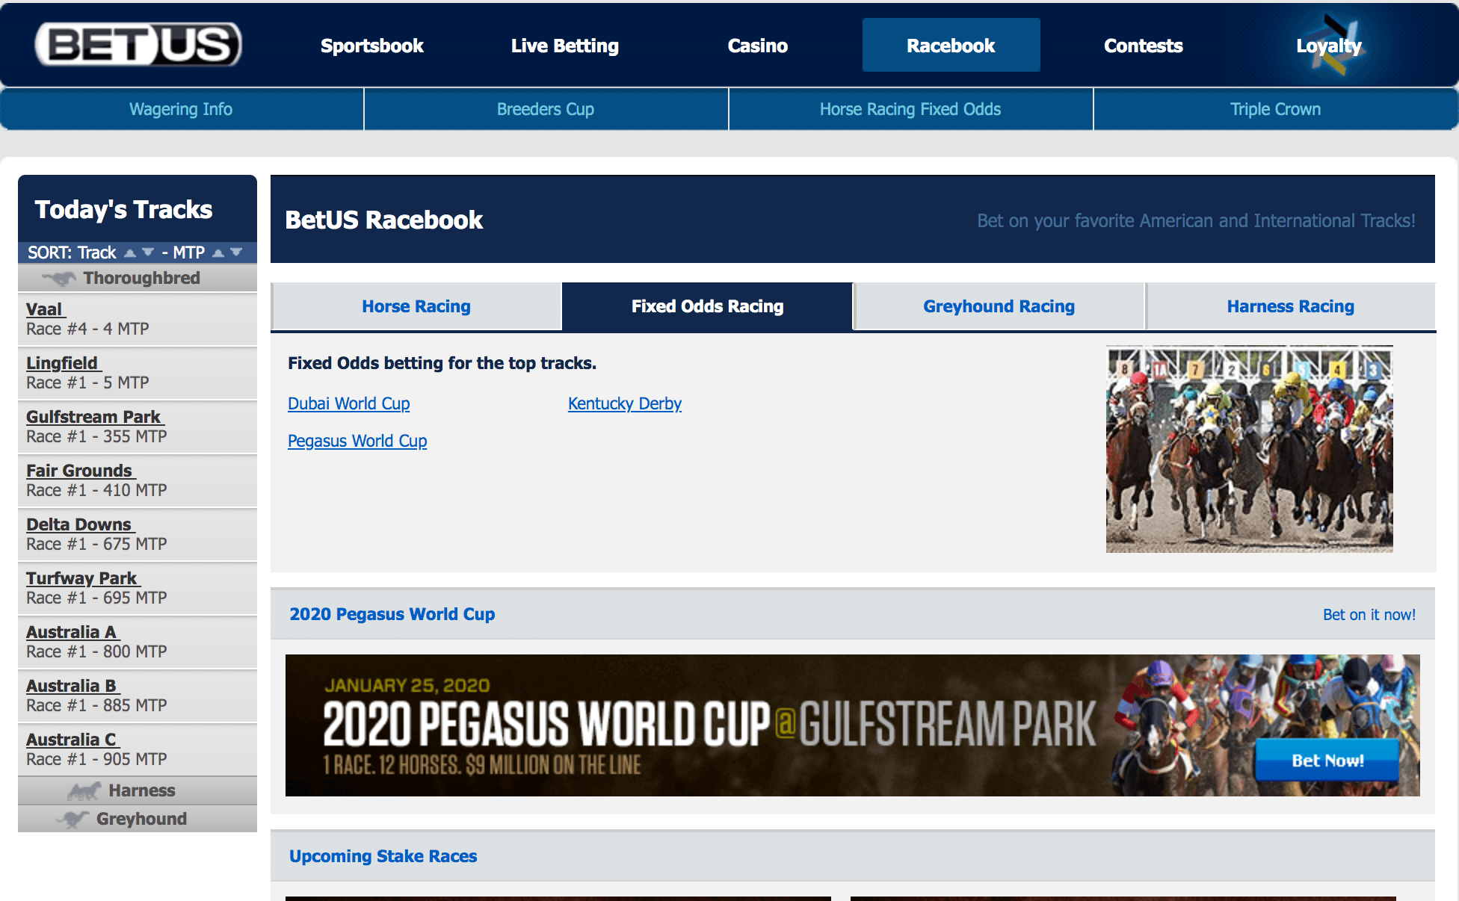Expand the Greyhound section
The height and width of the screenshot is (901, 1459).
point(141,818)
